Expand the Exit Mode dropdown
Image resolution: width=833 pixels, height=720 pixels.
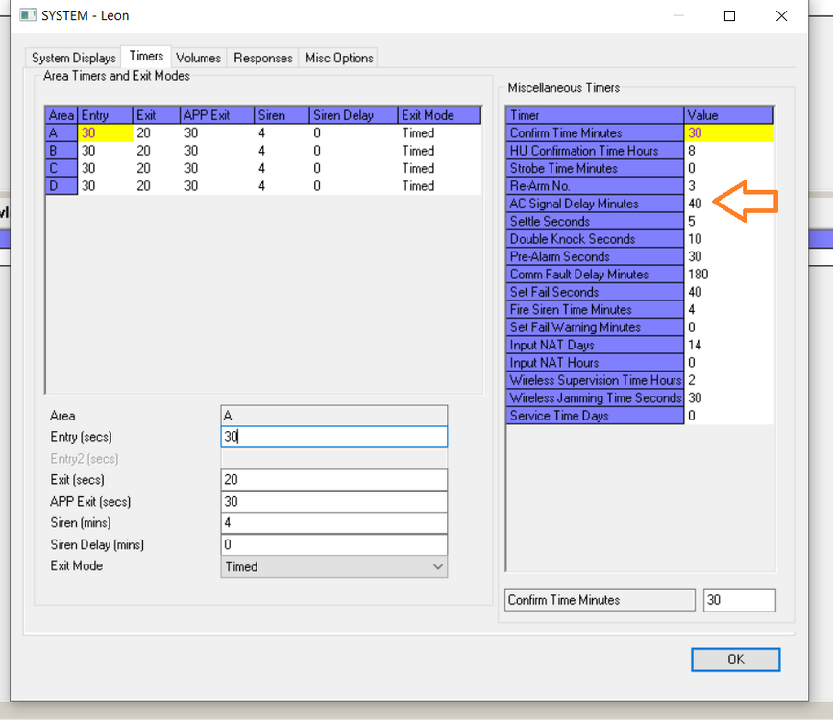[333, 566]
